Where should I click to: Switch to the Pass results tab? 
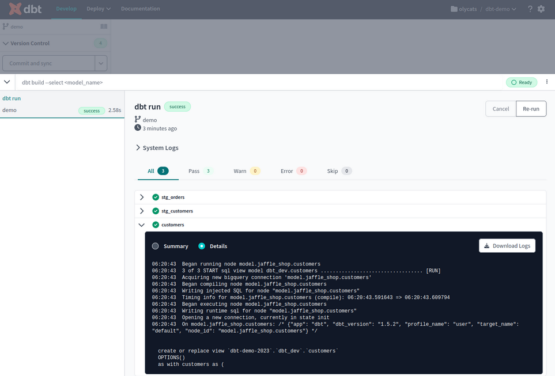[x=201, y=171]
